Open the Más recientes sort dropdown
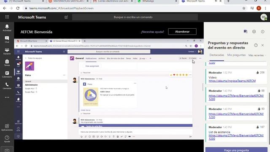270x152 pixels. point(257,55)
